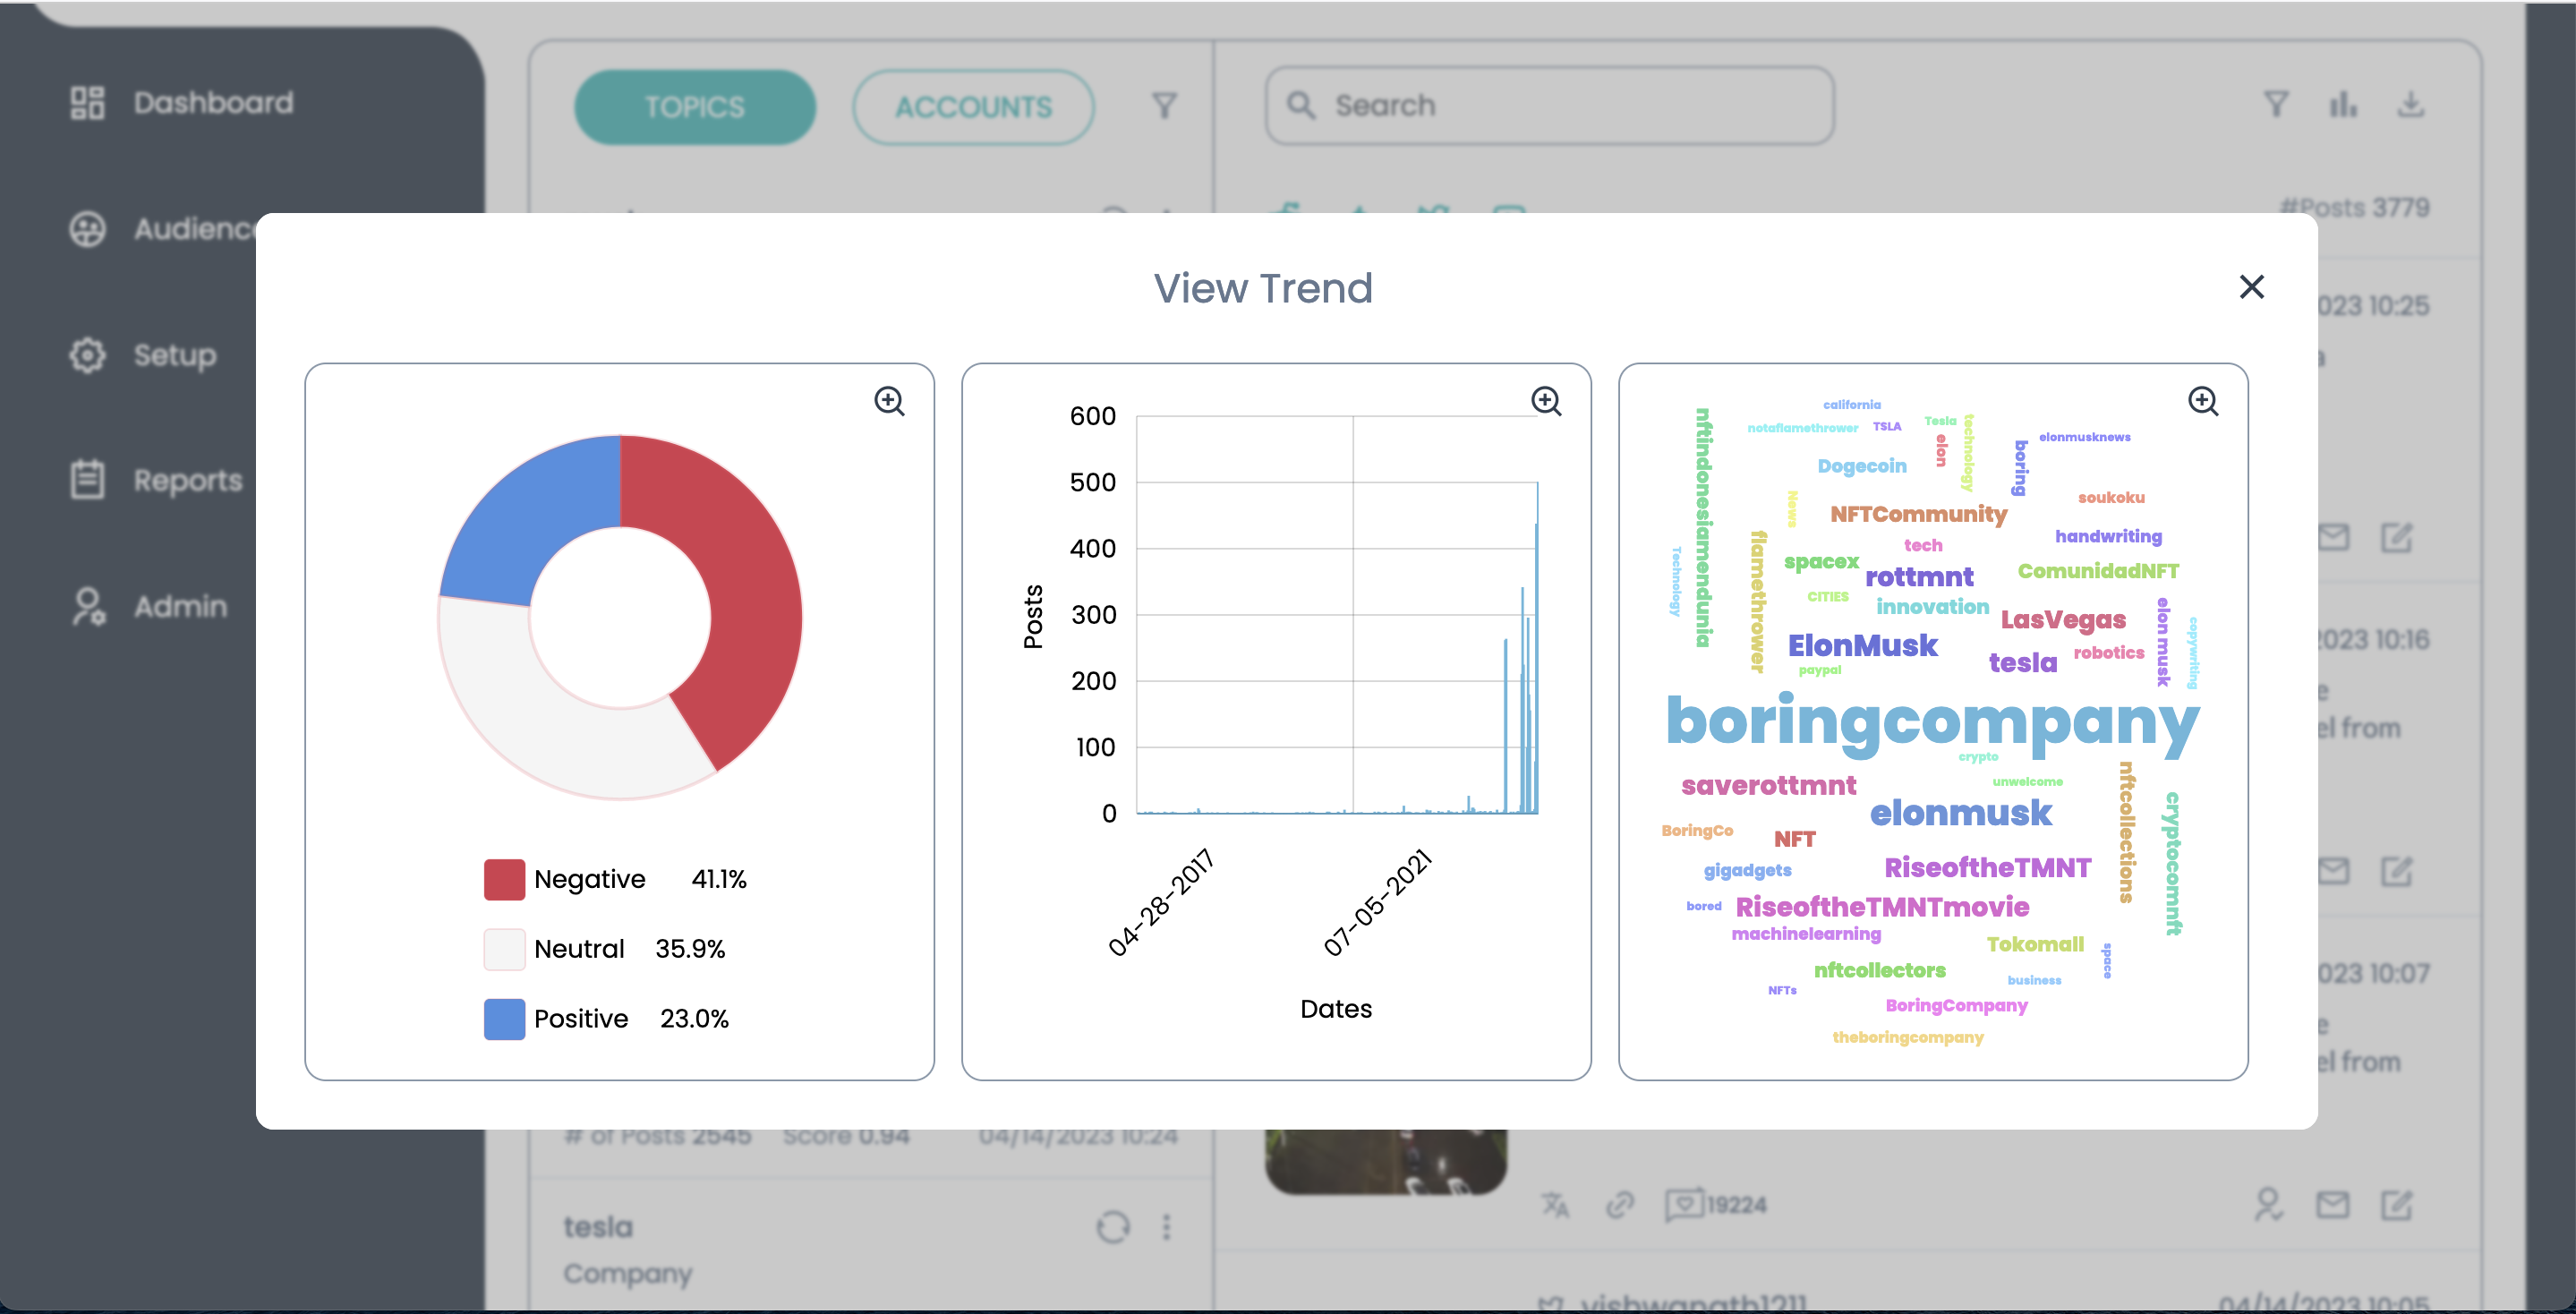Select 'ComunidadNFT' in the word cloud

tap(2098, 571)
